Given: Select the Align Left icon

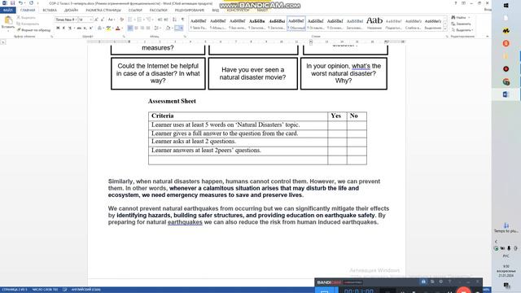Looking at the screenshot, I should coord(130,28).
